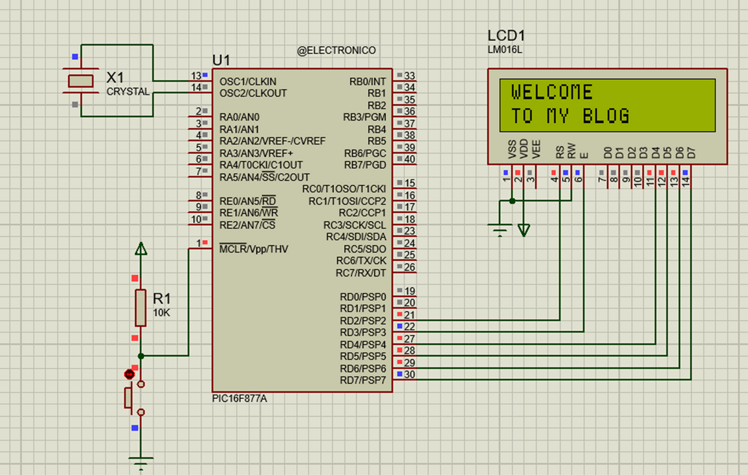Click the CRYSTAL value label
The height and width of the screenshot is (475, 748).
(x=128, y=92)
